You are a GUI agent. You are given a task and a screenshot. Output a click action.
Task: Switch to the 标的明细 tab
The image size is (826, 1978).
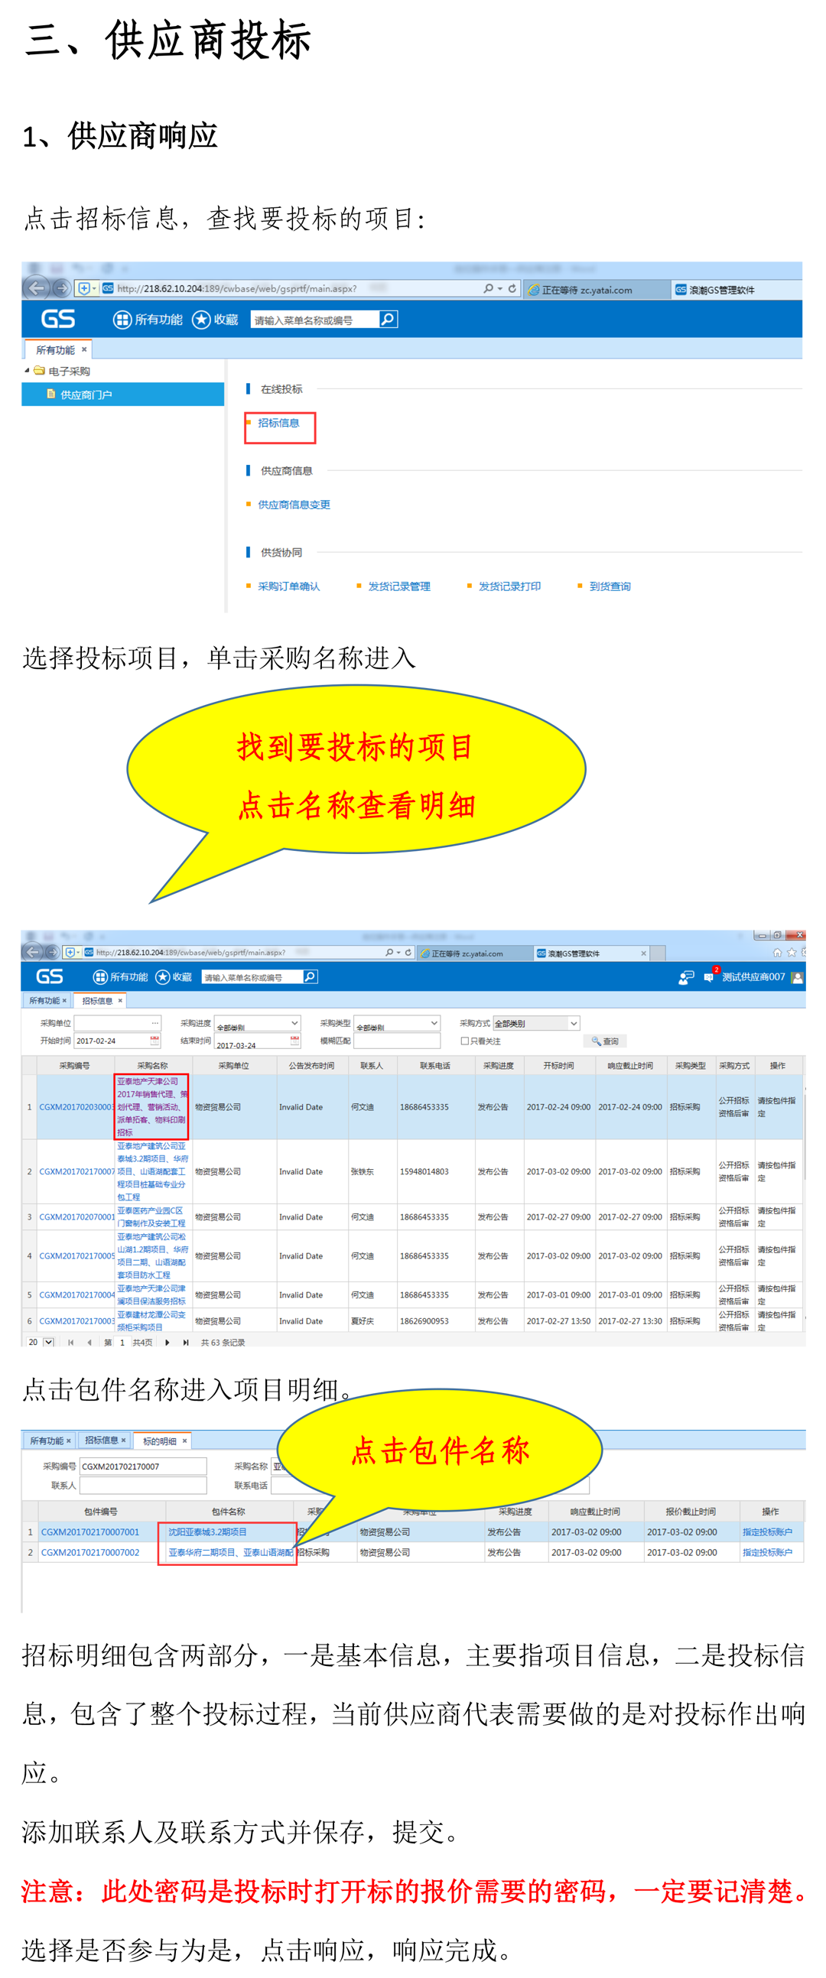point(160,1440)
